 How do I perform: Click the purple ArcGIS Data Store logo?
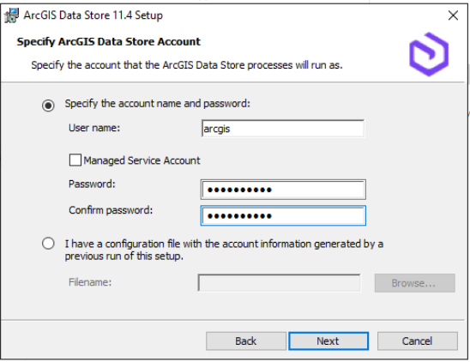point(429,54)
